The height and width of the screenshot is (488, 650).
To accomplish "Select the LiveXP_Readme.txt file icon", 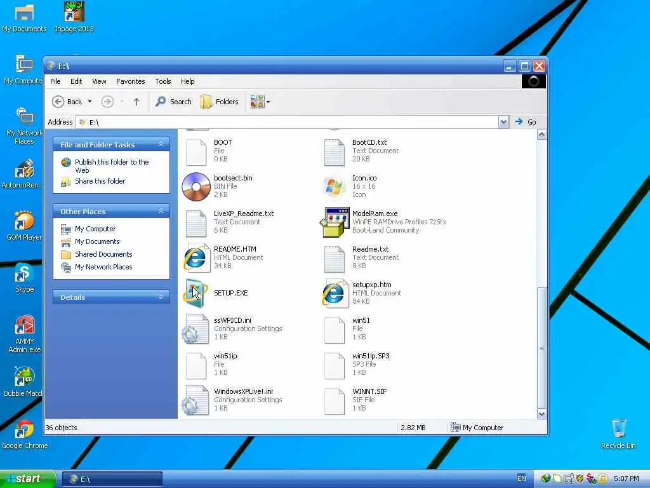I will coord(196,223).
